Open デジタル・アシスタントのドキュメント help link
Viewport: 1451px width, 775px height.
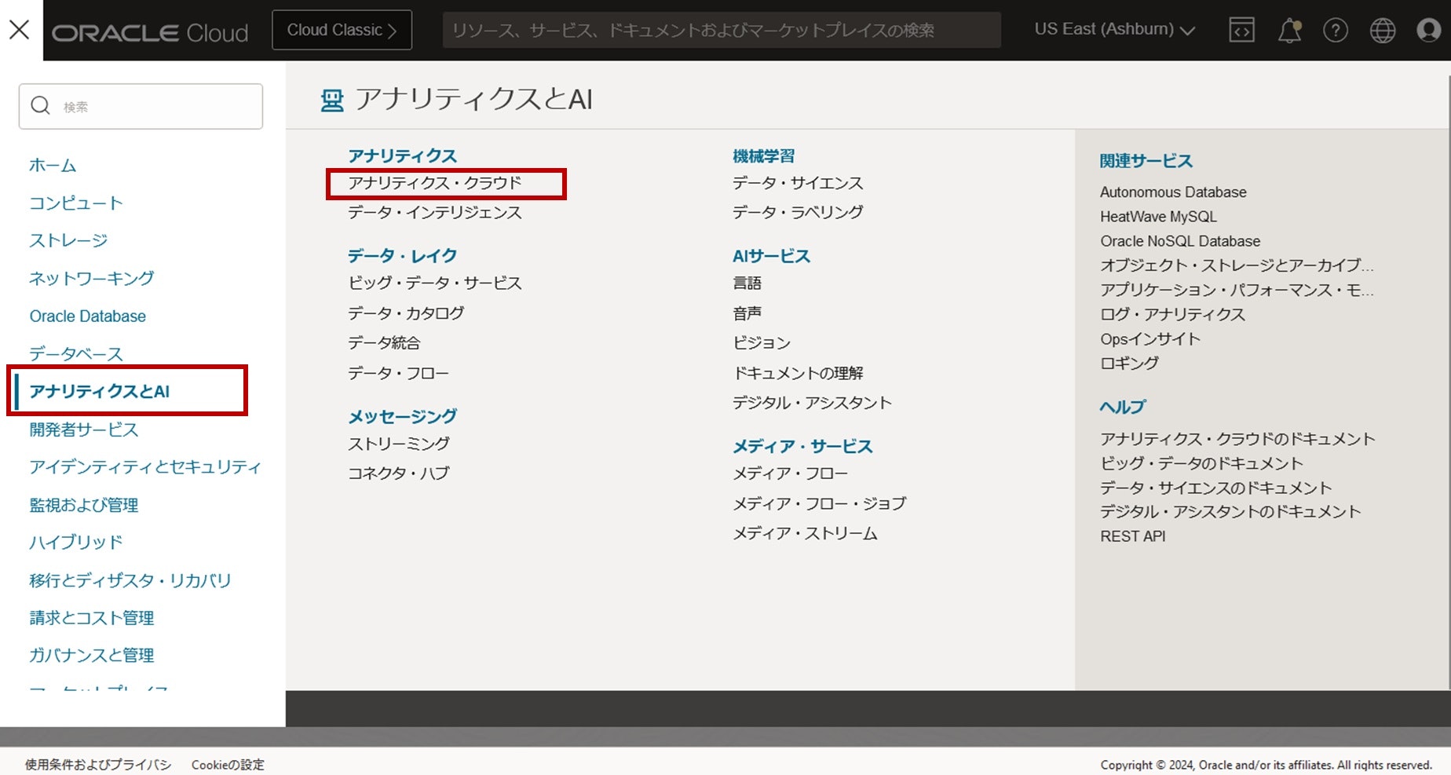1230,512
